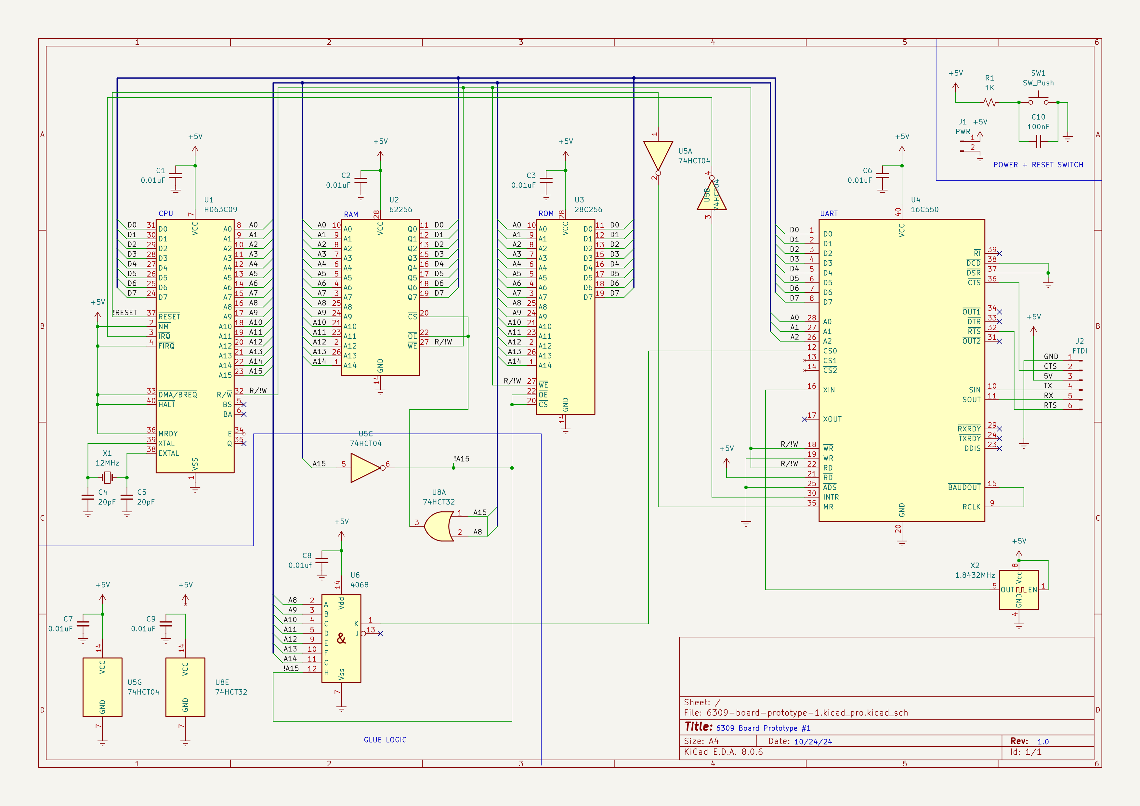1140x806 pixels.
Task: Click the U6 4068 NAND gate body
Action: (x=341, y=638)
